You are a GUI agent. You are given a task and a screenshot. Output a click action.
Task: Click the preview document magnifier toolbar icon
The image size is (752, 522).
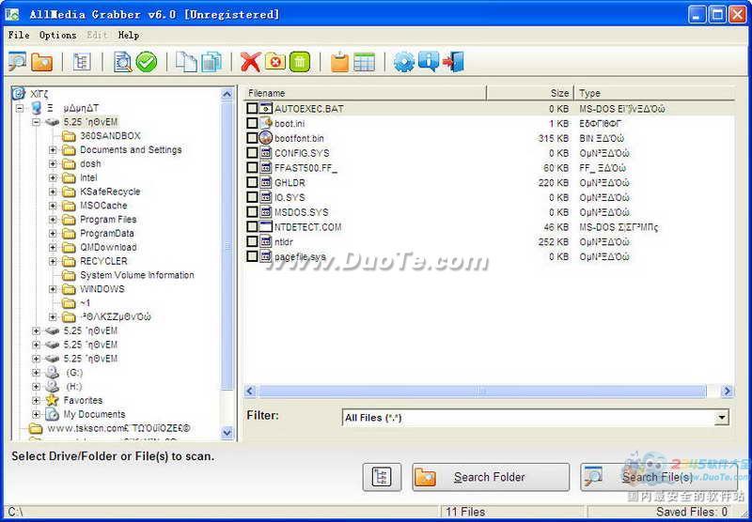122,62
